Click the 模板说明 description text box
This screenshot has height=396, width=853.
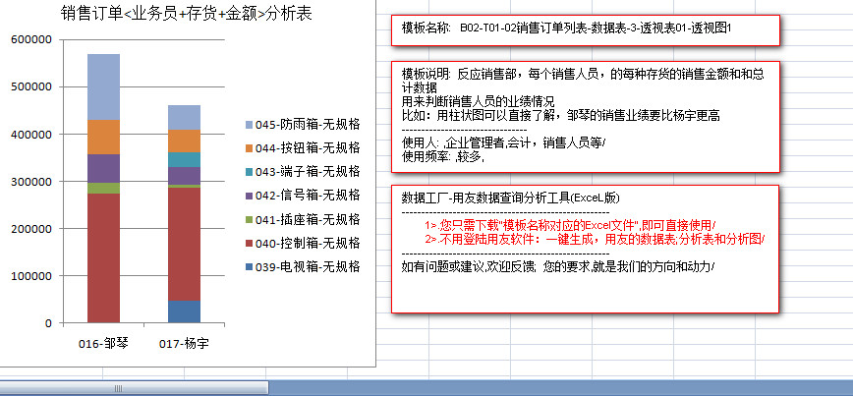coord(586,115)
